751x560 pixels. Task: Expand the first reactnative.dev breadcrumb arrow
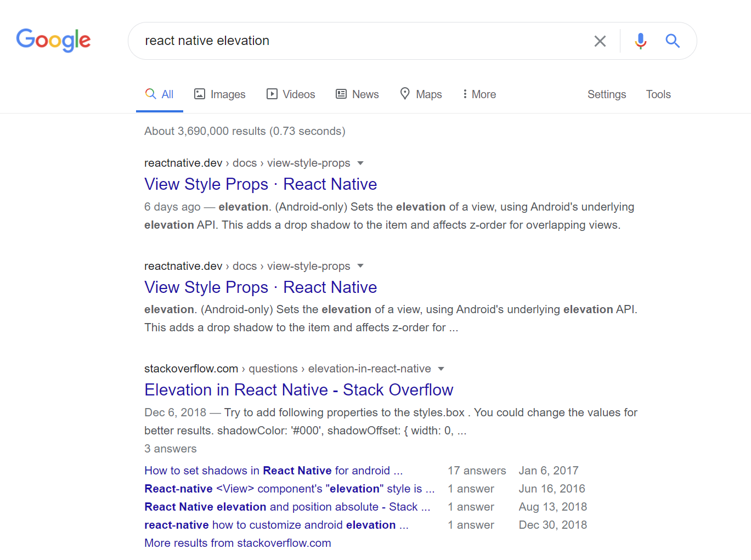pyautogui.click(x=360, y=163)
